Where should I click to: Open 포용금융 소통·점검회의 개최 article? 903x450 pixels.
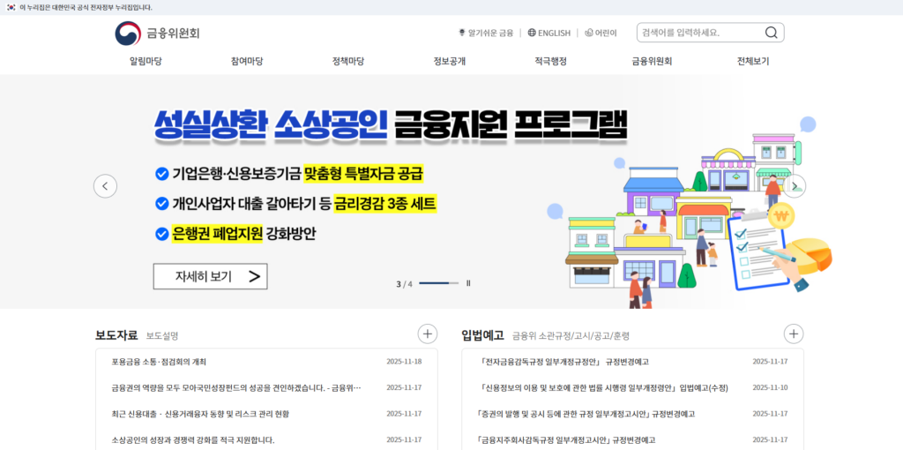click(x=159, y=362)
